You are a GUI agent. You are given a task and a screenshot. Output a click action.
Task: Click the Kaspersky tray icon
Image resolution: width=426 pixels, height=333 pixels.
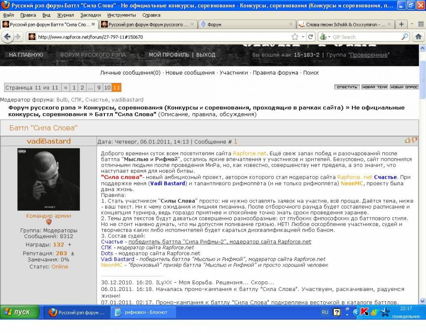point(364,312)
